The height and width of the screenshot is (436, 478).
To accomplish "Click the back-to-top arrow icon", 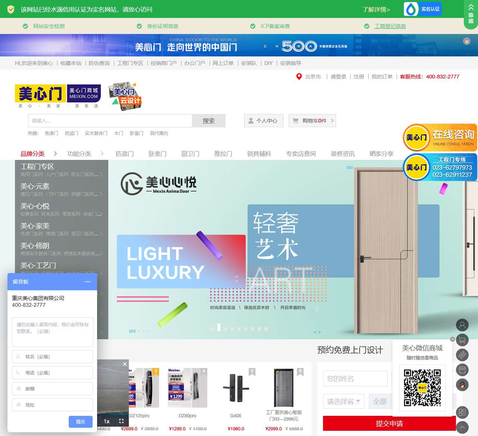I will (x=462, y=427).
